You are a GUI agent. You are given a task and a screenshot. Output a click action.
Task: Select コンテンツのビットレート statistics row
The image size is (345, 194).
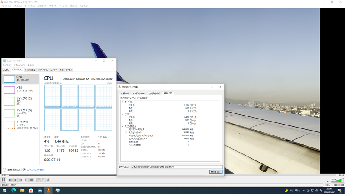170,138
